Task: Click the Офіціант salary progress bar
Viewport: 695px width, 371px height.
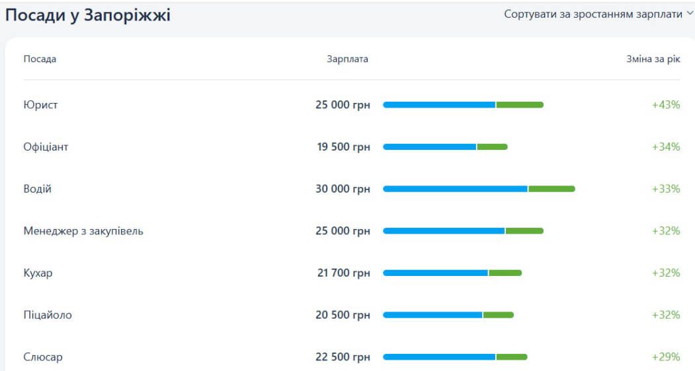Action: point(445,147)
